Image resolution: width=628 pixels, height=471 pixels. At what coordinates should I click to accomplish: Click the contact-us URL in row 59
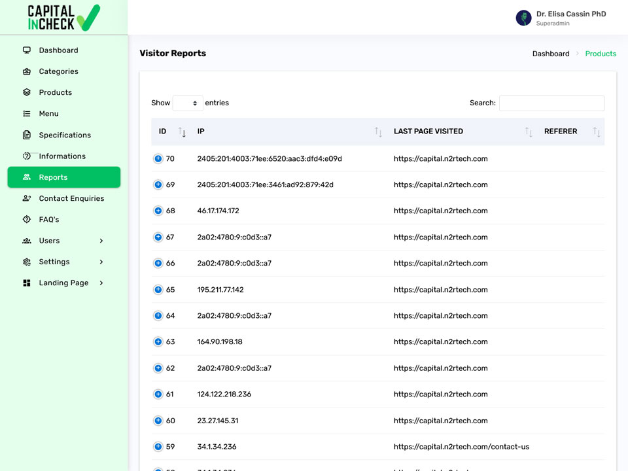pyautogui.click(x=461, y=447)
